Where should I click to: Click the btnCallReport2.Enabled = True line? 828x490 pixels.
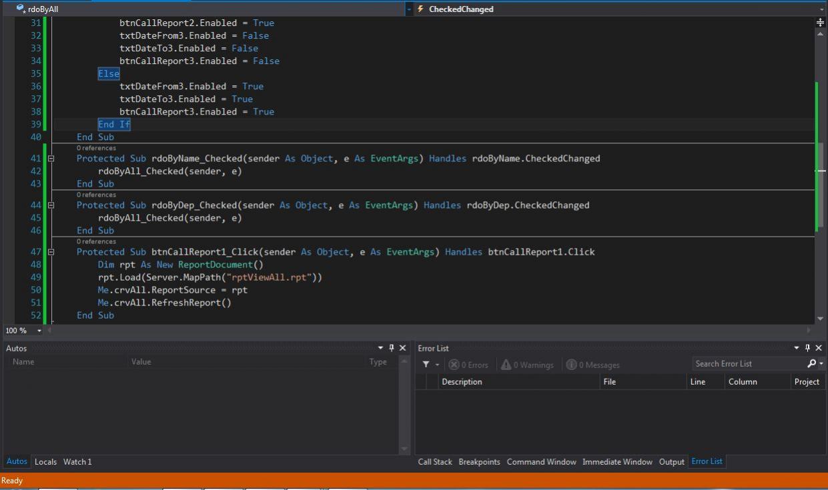pos(197,23)
